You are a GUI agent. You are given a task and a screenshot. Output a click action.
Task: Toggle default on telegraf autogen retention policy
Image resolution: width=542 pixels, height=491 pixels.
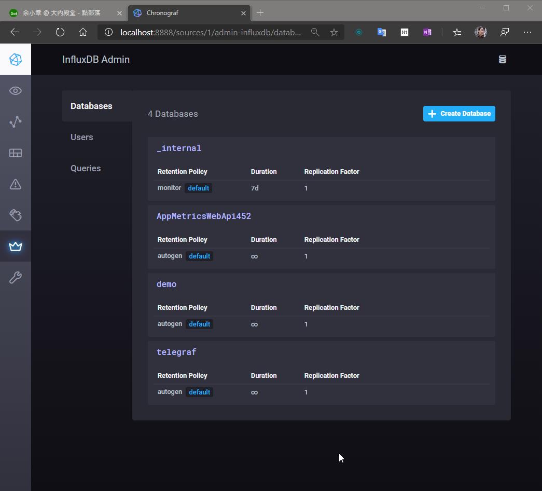click(x=200, y=392)
